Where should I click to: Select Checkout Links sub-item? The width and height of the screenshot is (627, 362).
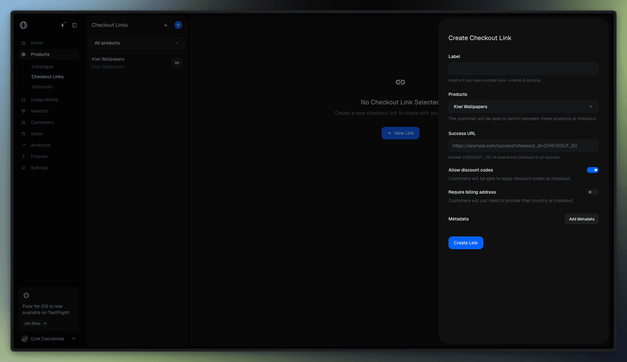[48, 77]
